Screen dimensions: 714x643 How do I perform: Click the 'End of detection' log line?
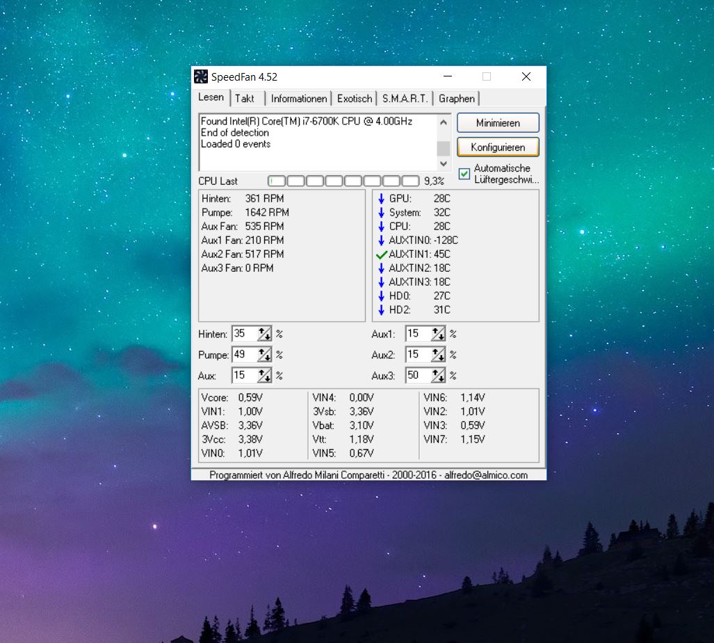coord(235,133)
